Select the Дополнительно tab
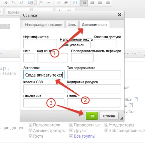Viewport: 145px width, 143px height. tap(95, 25)
